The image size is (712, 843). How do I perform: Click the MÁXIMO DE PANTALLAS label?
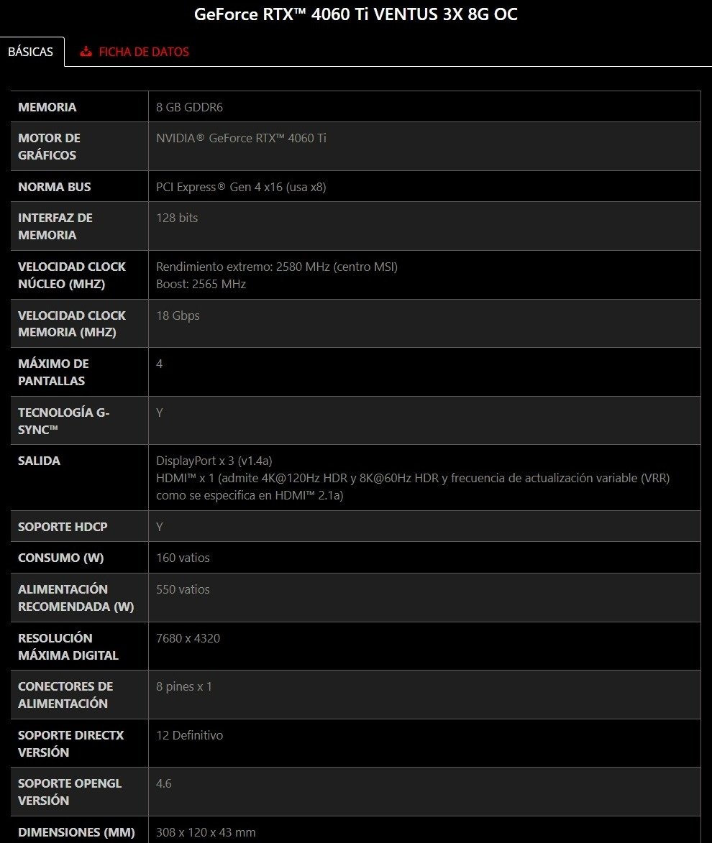tap(53, 372)
